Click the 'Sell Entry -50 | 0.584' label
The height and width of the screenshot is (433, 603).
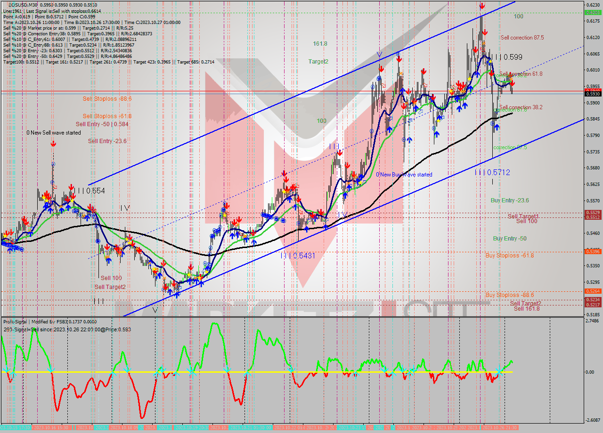tap(102, 124)
